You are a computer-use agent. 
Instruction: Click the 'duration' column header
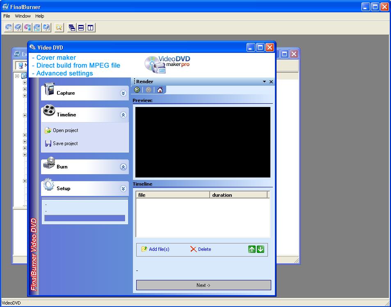click(x=238, y=195)
